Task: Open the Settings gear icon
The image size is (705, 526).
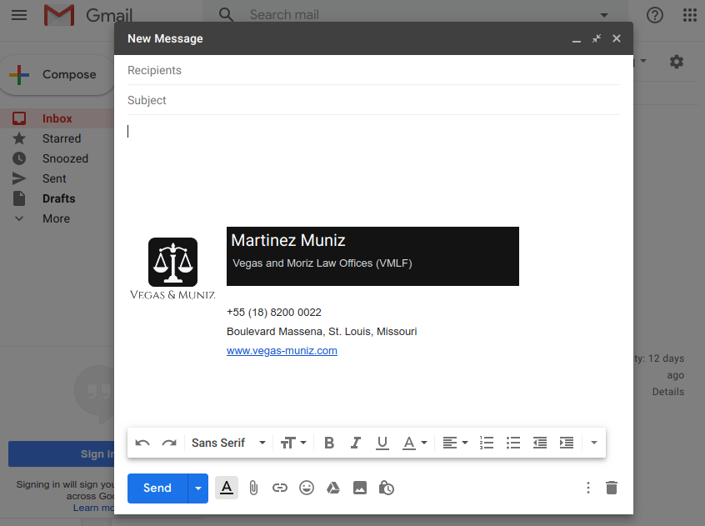Action: tap(676, 62)
